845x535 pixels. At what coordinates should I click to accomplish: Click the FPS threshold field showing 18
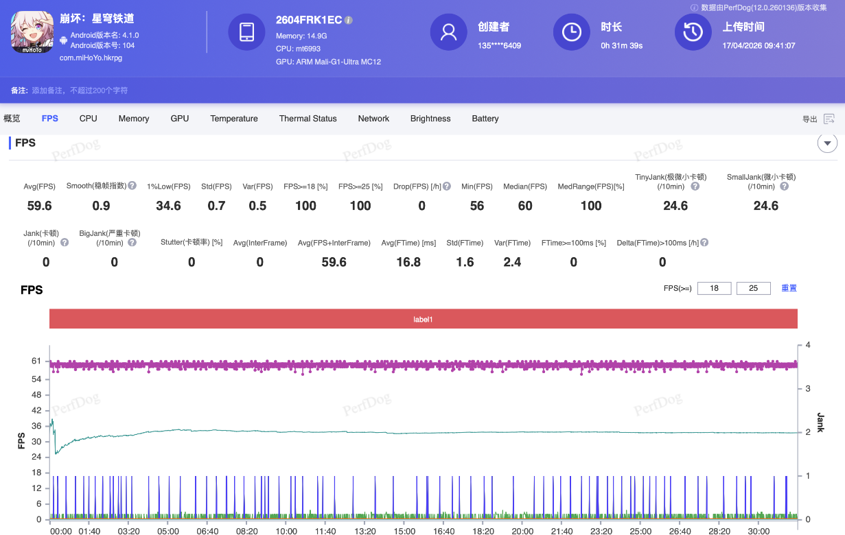714,288
